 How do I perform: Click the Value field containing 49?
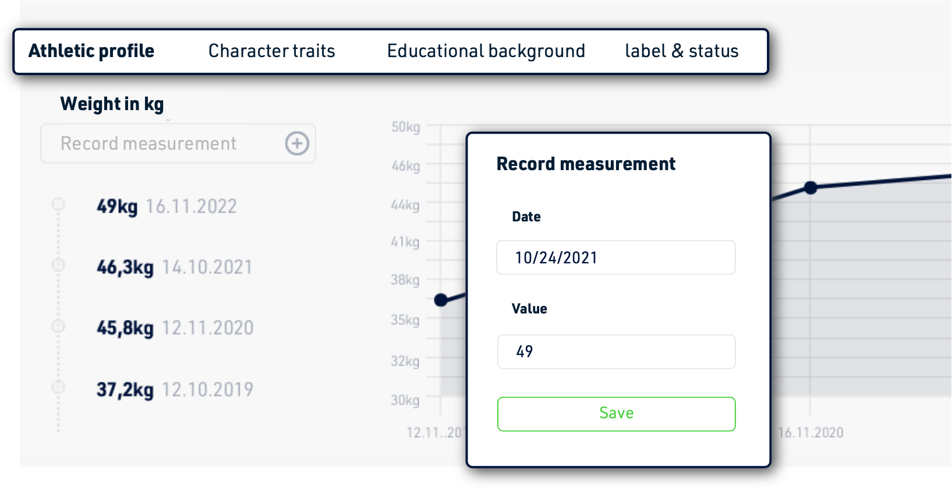click(616, 351)
